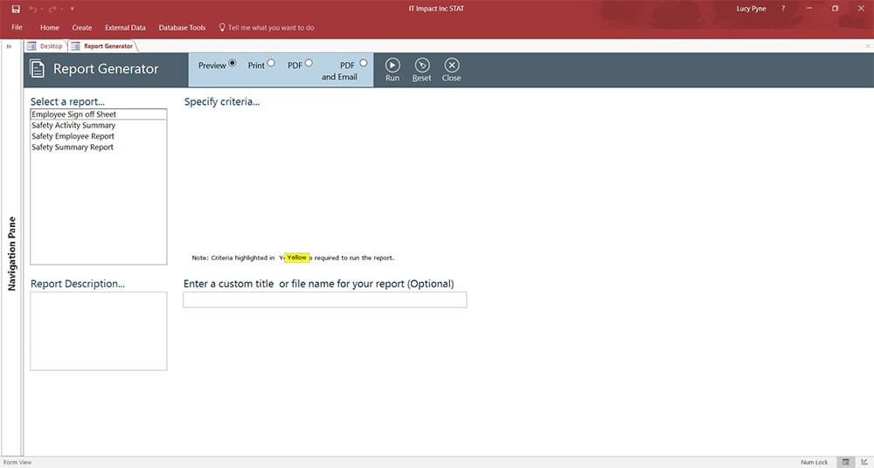Close the tab with the X at the right
Viewport: 874px width, 468px height.
point(867,46)
